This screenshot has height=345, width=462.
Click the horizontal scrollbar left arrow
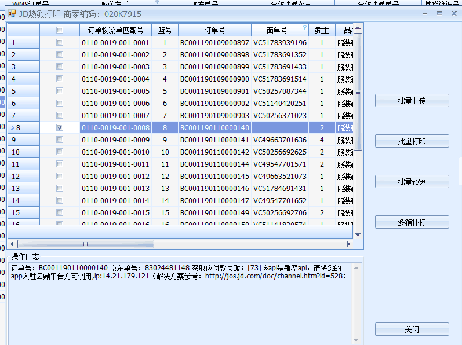click(12, 244)
